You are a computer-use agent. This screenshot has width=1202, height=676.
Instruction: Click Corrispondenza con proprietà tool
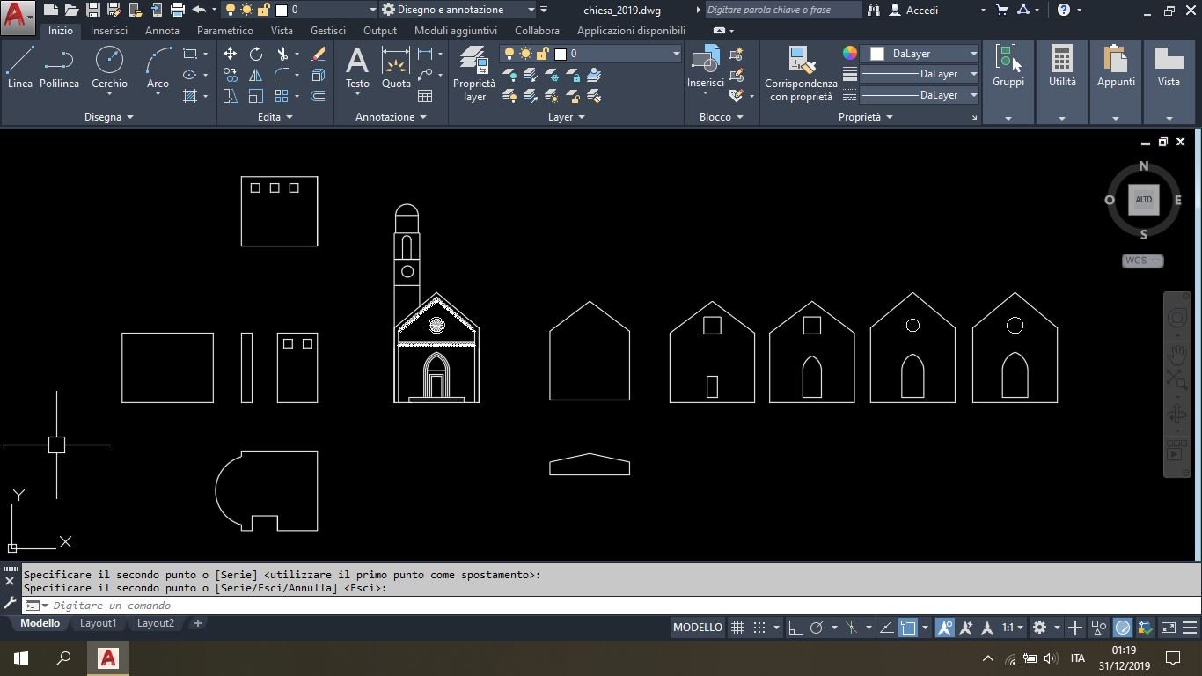click(801, 74)
